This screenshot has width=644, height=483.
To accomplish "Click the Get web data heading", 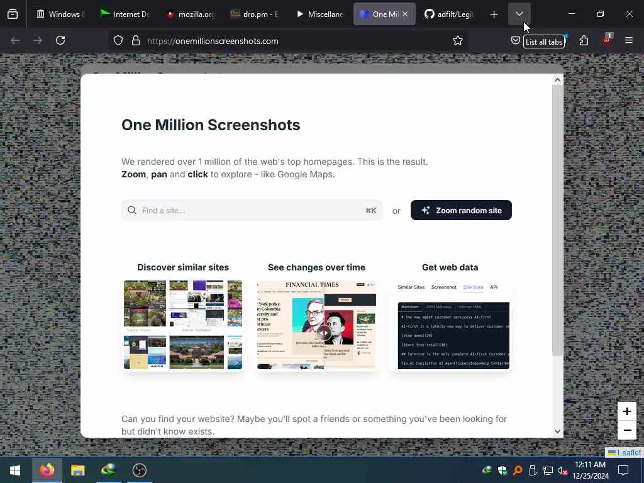I will [450, 267].
